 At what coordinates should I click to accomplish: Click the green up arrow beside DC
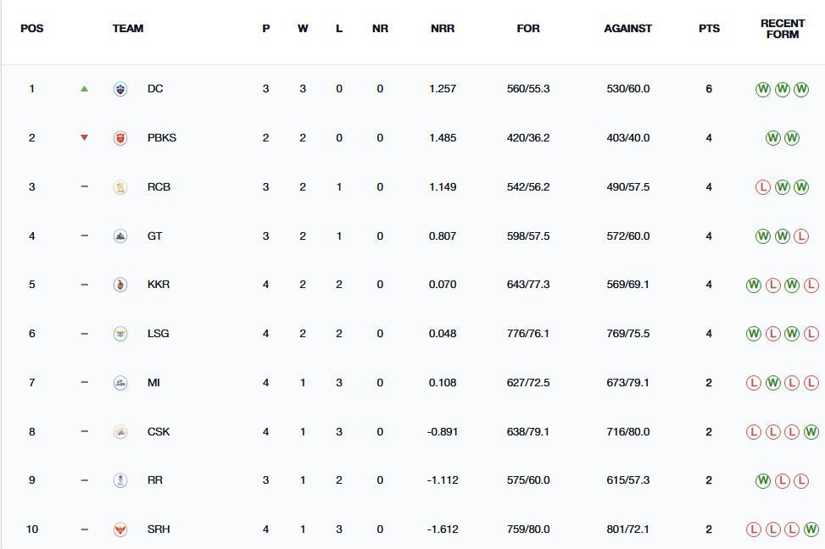tap(84, 88)
